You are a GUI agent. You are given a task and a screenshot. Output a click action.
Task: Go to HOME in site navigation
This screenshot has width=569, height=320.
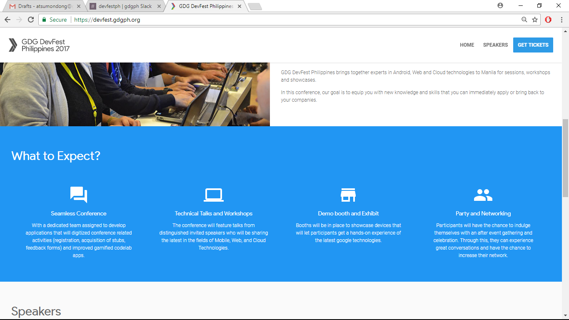[x=467, y=45]
